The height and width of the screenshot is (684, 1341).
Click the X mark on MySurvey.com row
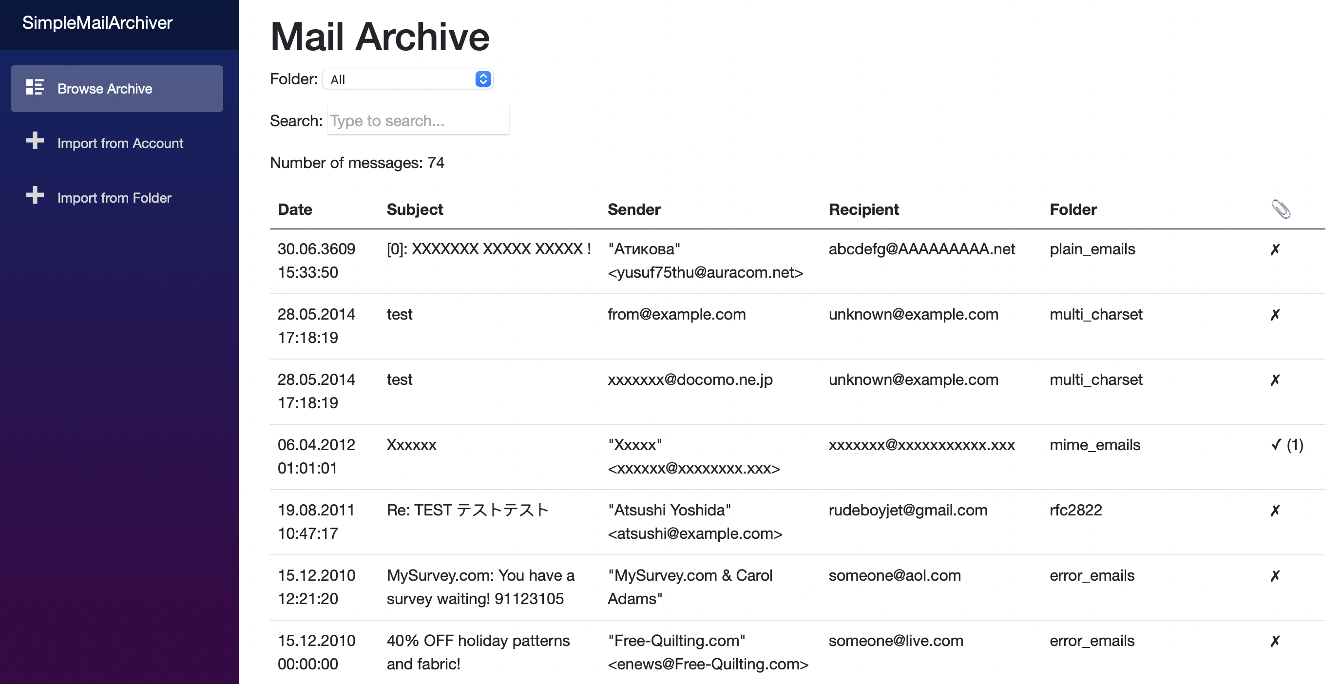tap(1275, 576)
